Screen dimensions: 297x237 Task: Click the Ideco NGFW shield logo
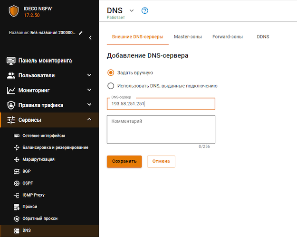coord(13,11)
